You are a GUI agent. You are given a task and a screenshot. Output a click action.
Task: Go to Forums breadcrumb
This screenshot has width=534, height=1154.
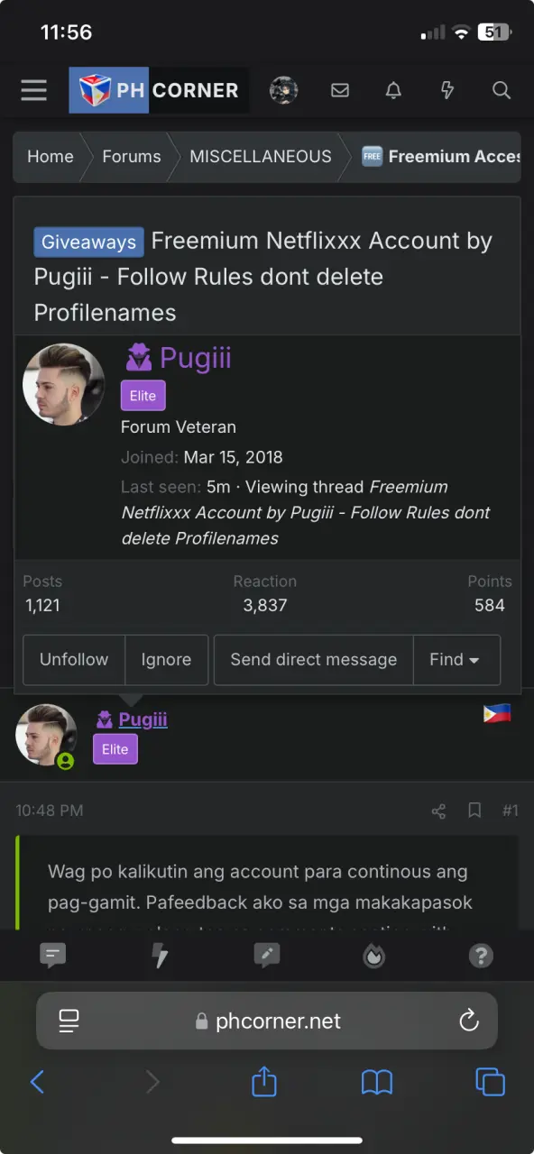click(x=132, y=157)
